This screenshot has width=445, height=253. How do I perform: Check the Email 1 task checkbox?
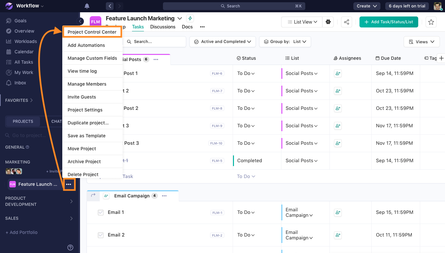coord(101,213)
